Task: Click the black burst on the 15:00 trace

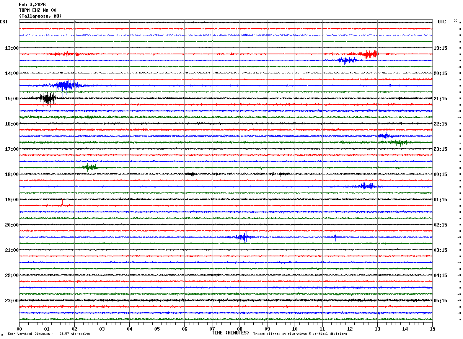Action: 48,98
